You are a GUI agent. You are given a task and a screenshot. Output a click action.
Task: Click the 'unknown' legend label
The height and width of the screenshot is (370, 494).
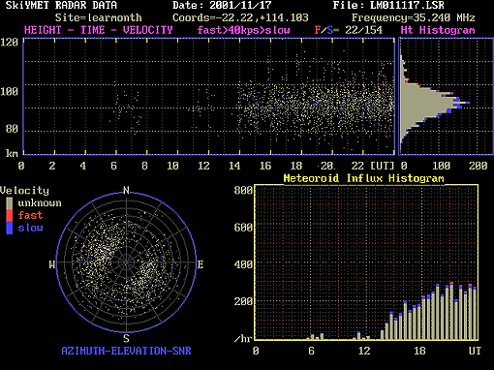point(40,203)
